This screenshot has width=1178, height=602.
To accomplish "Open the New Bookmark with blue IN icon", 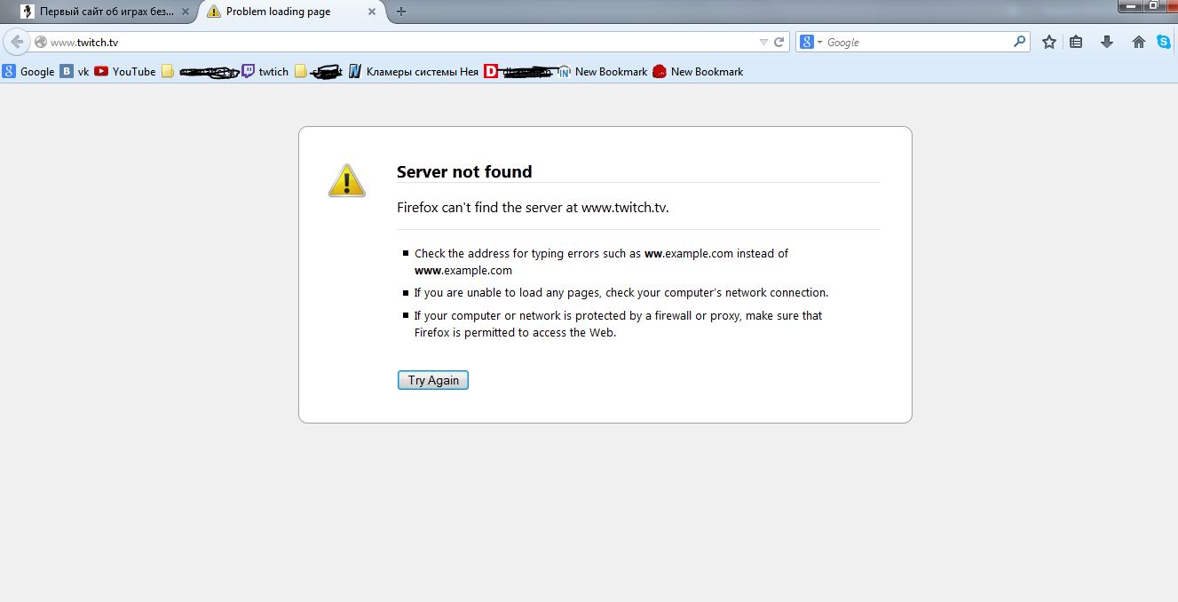I will [x=603, y=72].
